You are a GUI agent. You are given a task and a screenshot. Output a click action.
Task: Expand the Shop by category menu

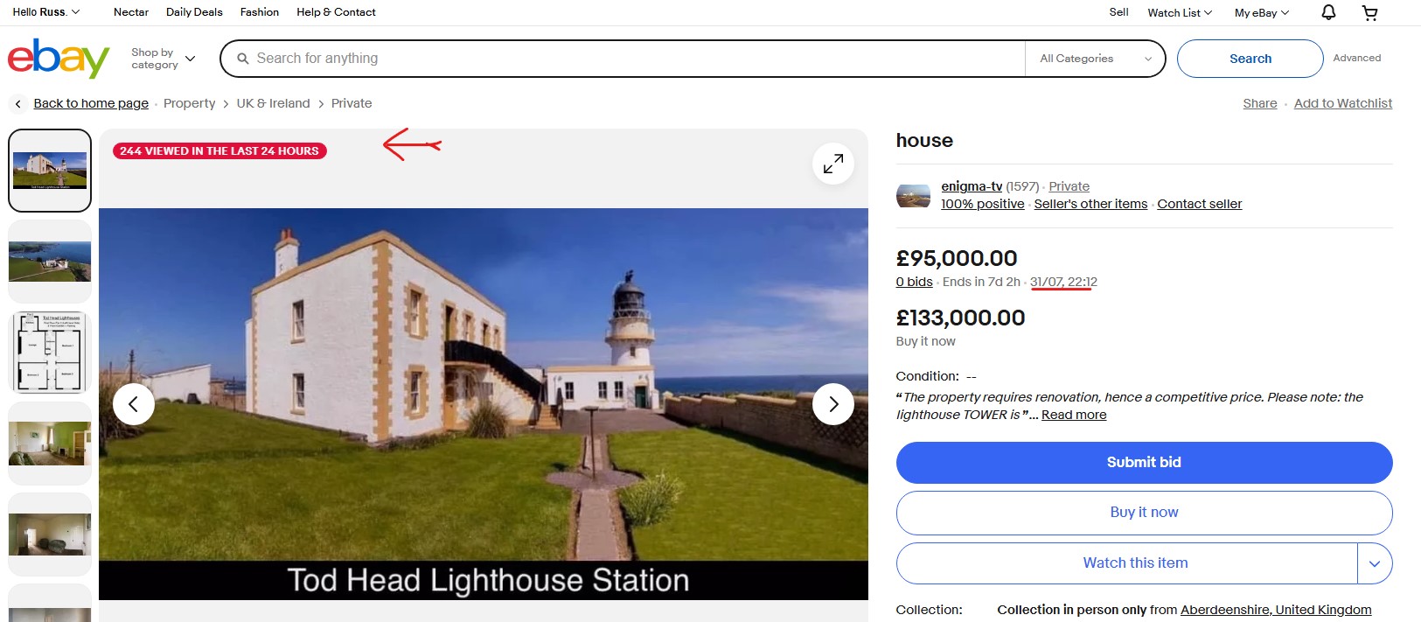(x=164, y=59)
